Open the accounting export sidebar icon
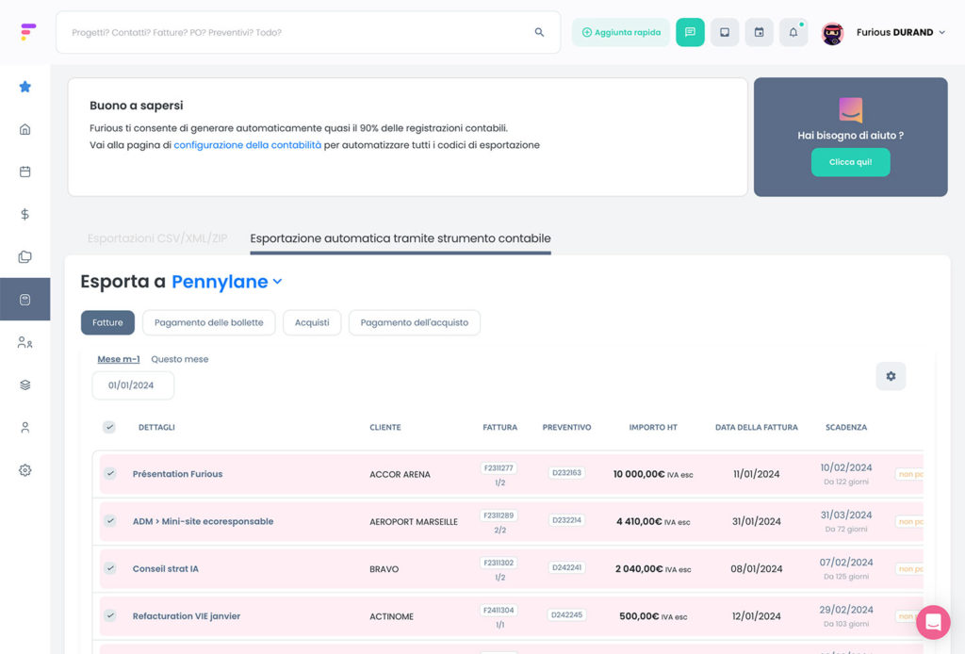The height and width of the screenshot is (654, 965). pyautogui.click(x=25, y=300)
